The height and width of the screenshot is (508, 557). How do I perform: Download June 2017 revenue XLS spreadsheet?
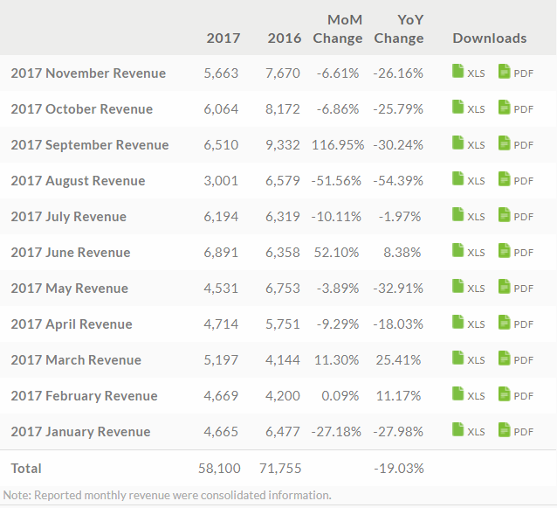coord(468,252)
